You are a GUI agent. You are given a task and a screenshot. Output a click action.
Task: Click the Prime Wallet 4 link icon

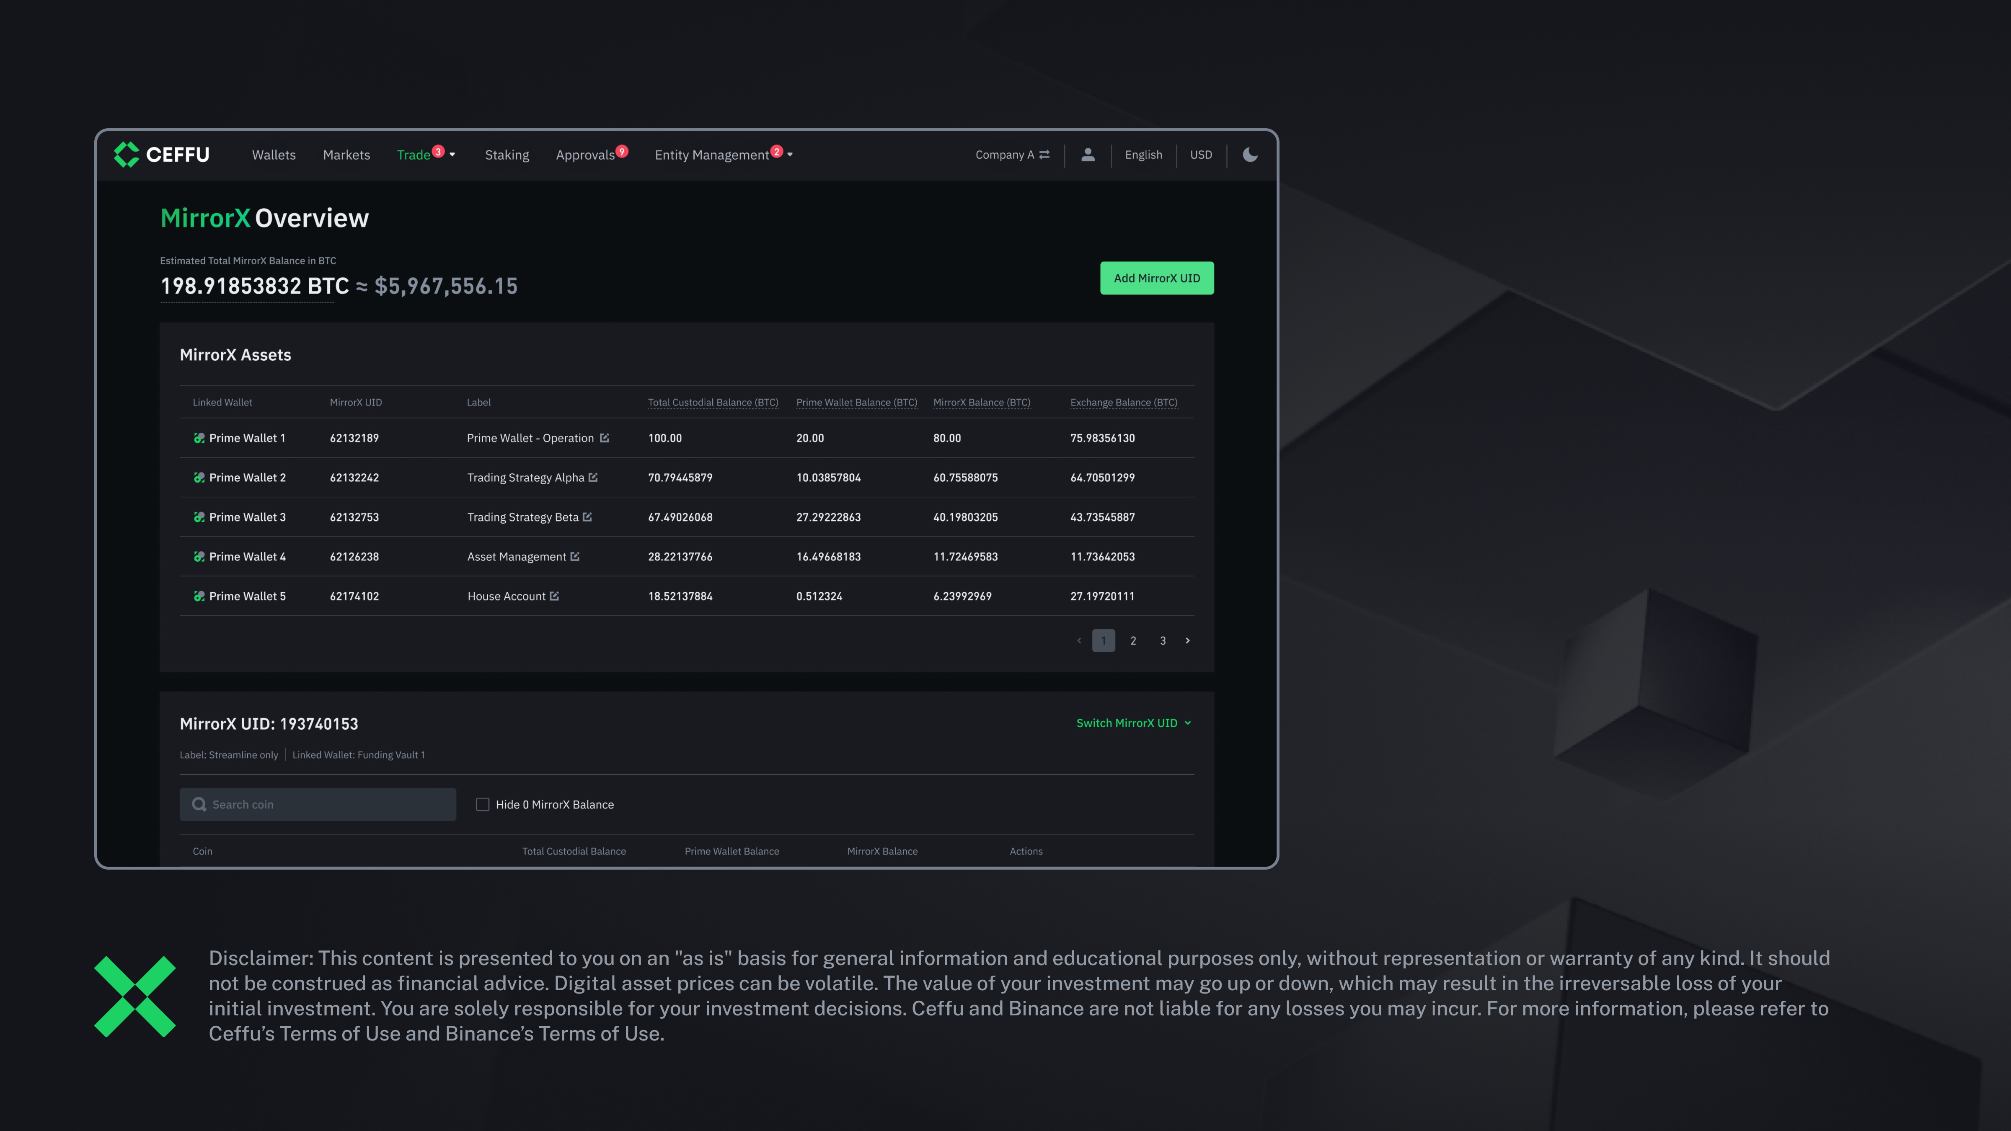coord(199,557)
